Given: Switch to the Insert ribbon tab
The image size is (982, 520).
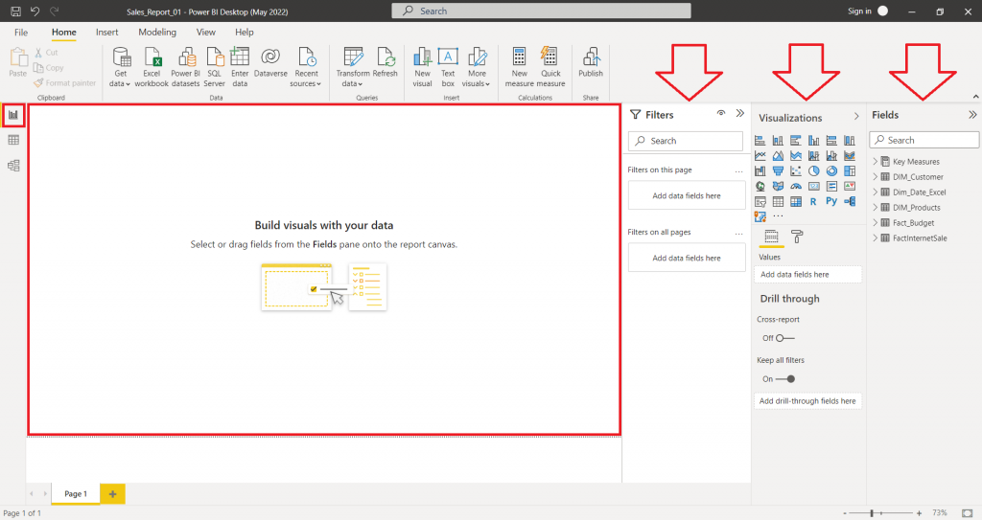Looking at the screenshot, I should 107,32.
